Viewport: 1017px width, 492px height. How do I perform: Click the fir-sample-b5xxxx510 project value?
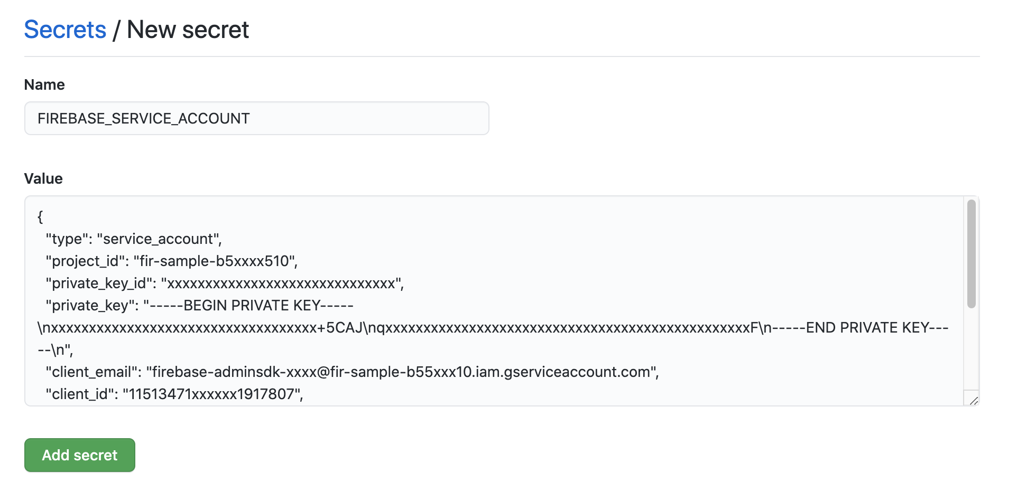tap(214, 261)
